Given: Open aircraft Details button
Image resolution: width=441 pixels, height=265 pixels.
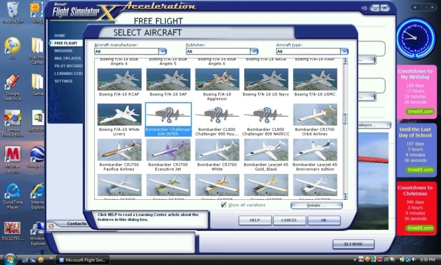Looking at the screenshot, I should pyautogui.click(x=316, y=205).
